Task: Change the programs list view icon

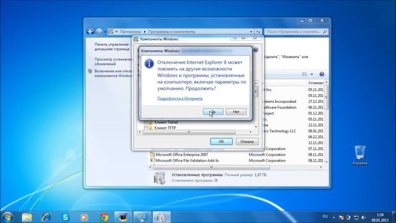Action: tap(304, 74)
